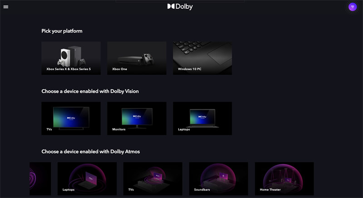363x198 pixels.
Task: Click the Dolby logo
Action: (180, 6)
